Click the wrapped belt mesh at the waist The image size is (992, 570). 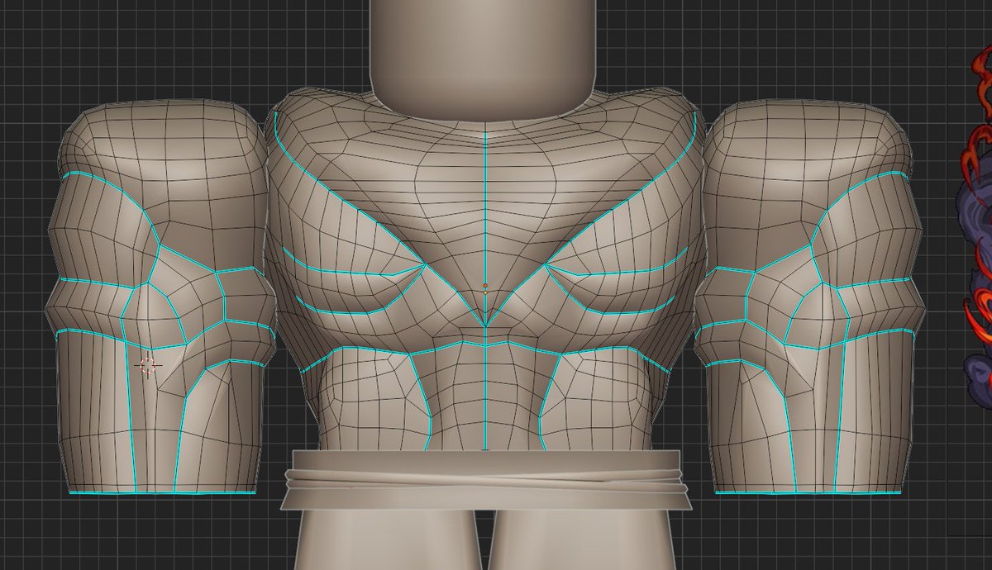click(486, 480)
